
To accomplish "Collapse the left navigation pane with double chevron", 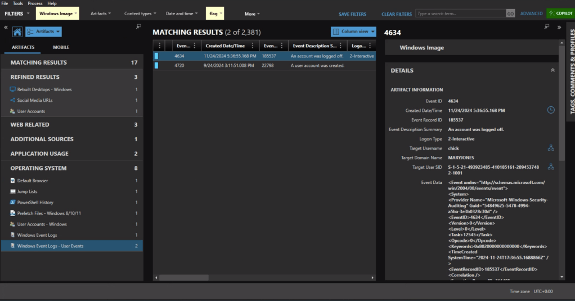I will pyautogui.click(x=6, y=27).
